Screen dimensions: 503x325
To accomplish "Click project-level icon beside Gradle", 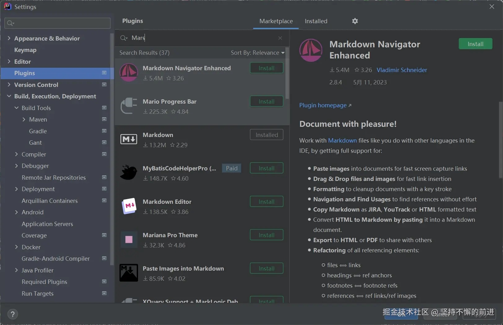I will [x=104, y=131].
